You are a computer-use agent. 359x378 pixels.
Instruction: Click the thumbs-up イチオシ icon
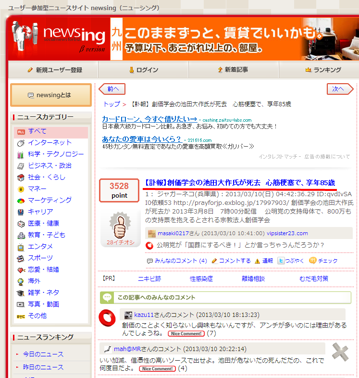[120, 226]
